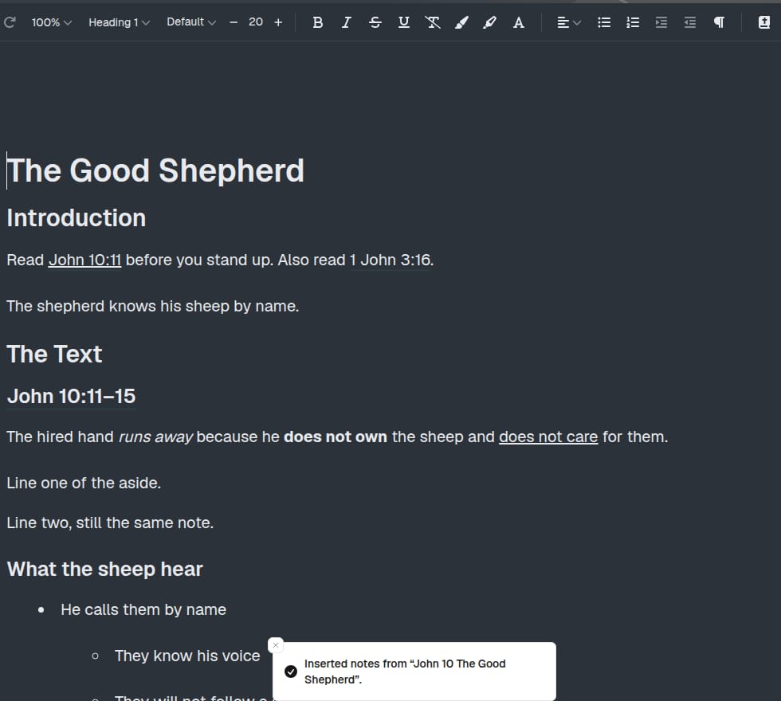Clear text formatting with crossed-T icon

click(x=432, y=22)
